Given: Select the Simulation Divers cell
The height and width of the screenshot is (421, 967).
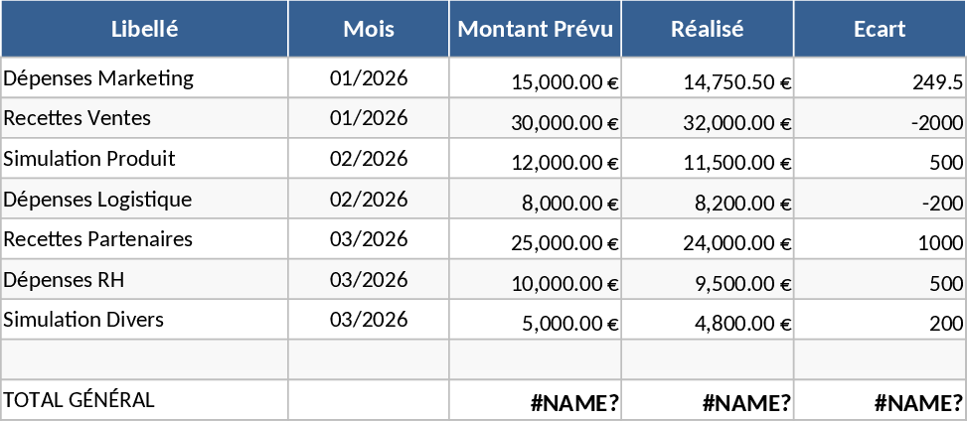Looking at the screenshot, I should 145,321.
